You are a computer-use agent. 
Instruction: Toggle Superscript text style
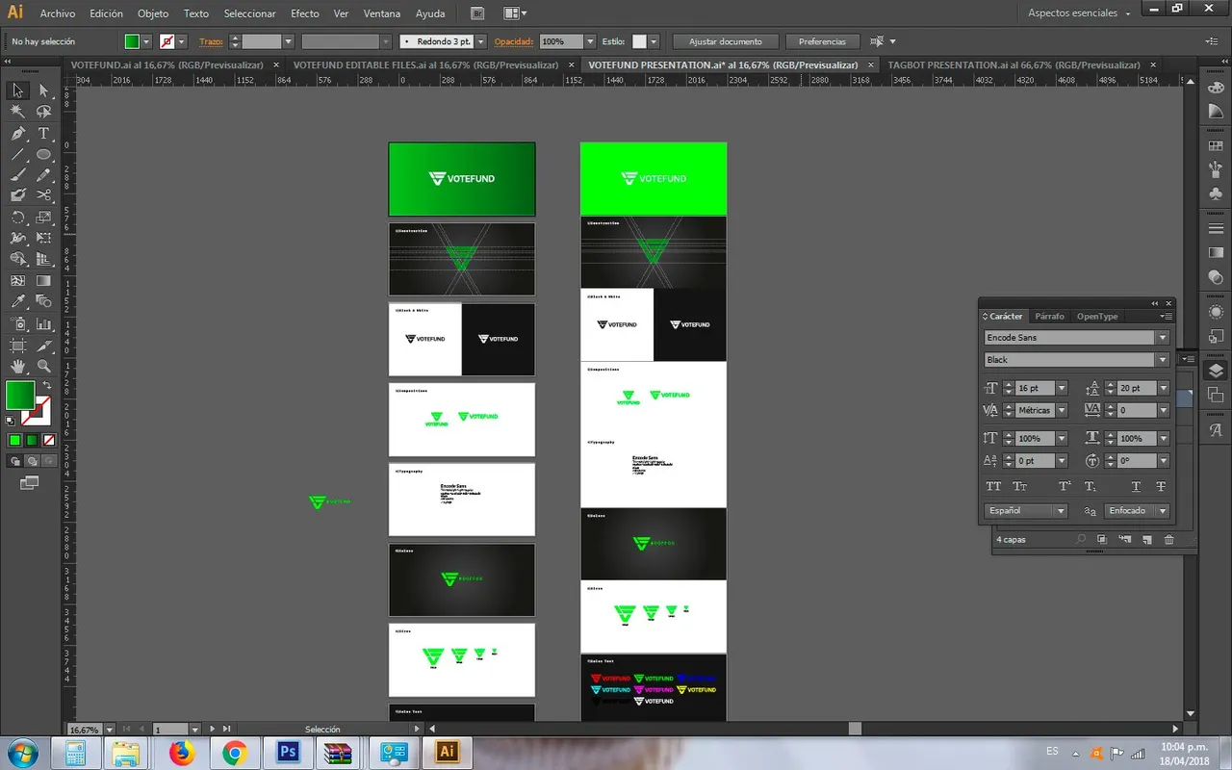[x=1065, y=487]
